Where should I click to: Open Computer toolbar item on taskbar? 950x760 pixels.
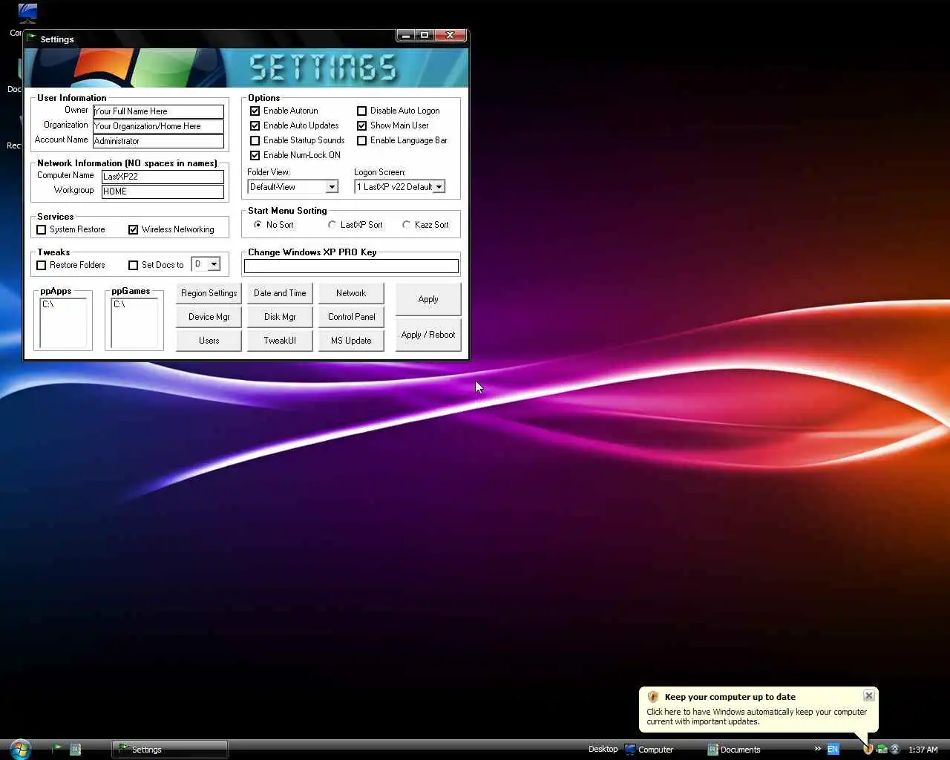(649, 749)
